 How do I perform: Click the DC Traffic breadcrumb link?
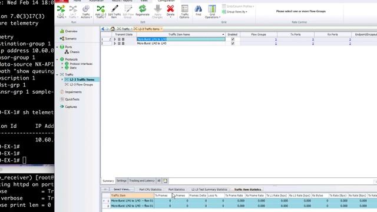click(x=123, y=29)
